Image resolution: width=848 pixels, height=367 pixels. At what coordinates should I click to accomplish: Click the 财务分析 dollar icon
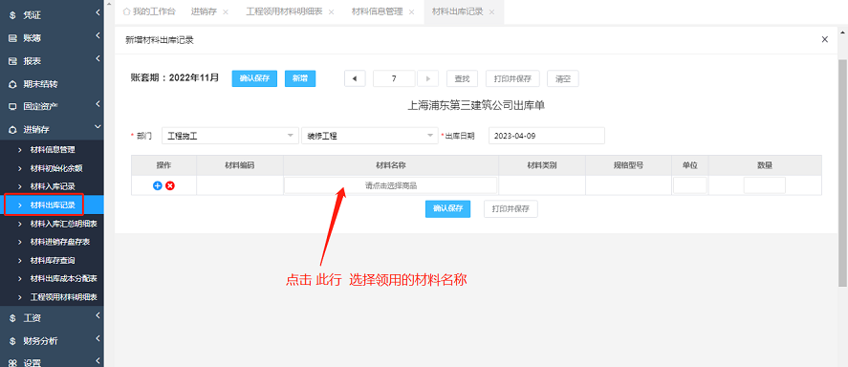tap(12, 341)
